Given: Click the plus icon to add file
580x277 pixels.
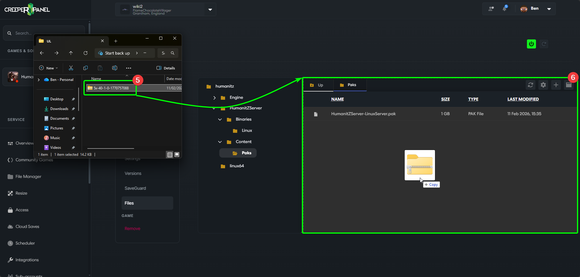Looking at the screenshot, I should (556, 85).
